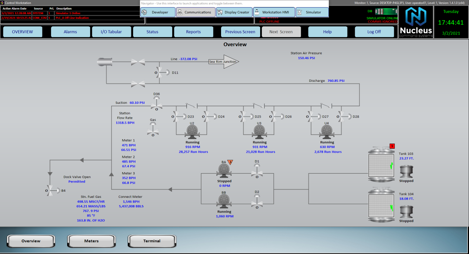This screenshot has height=254, width=469.
Task: Open the Simulator application in the Navigator
Action: (312, 12)
